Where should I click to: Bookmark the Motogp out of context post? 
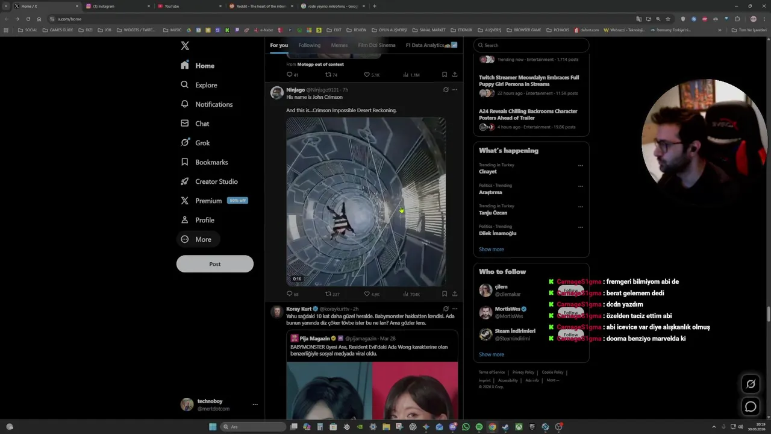pos(445,75)
